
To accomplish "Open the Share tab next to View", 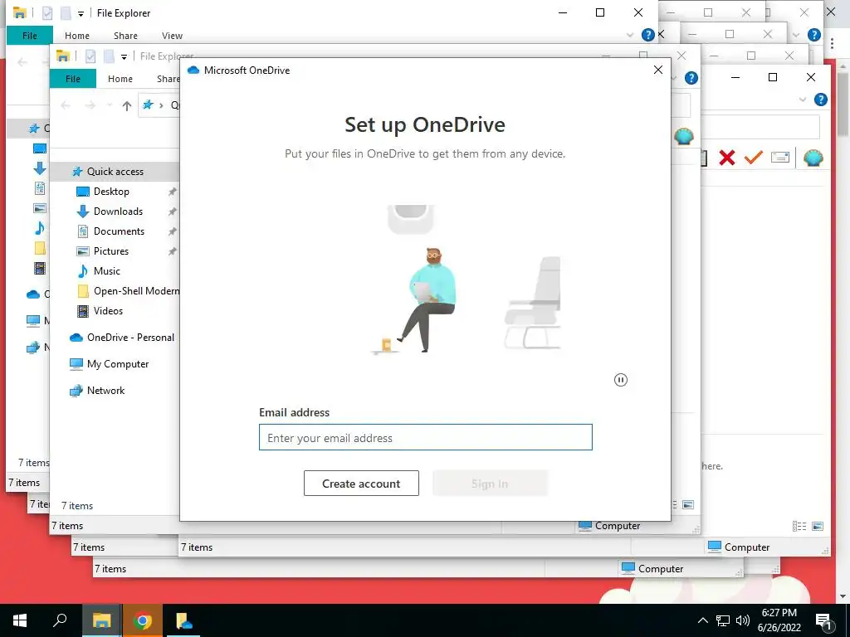I will [x=125, y=36].
